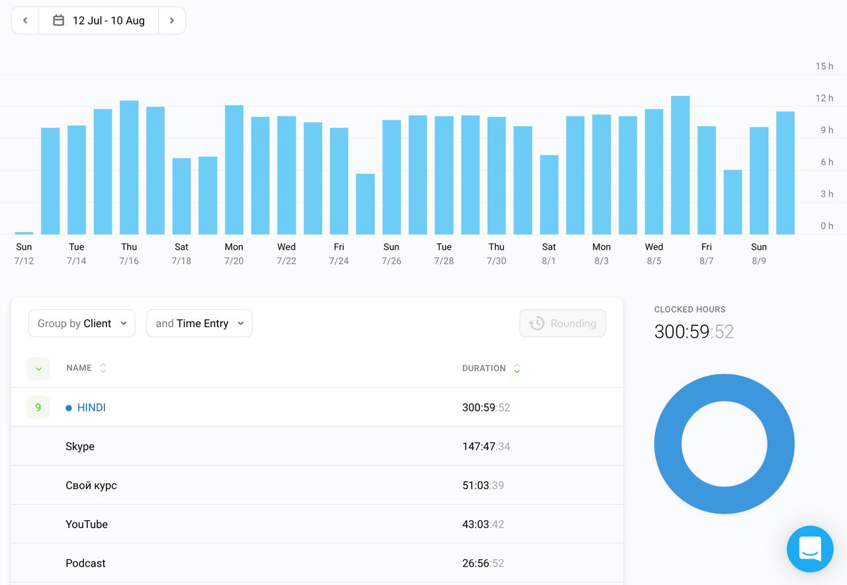This screenshot has width=847, height=585.
Task: Select the Skype time entry row
Action: (x=317, y=446)
